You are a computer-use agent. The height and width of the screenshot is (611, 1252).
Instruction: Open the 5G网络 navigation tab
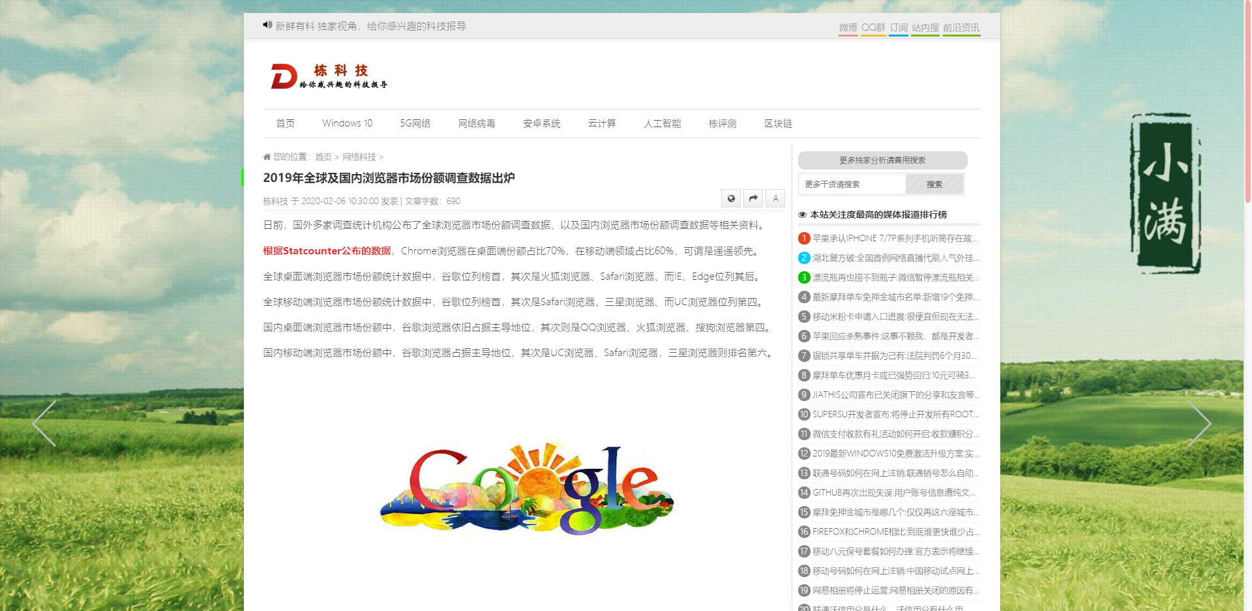pyautogui.click(x=415, y=123)
